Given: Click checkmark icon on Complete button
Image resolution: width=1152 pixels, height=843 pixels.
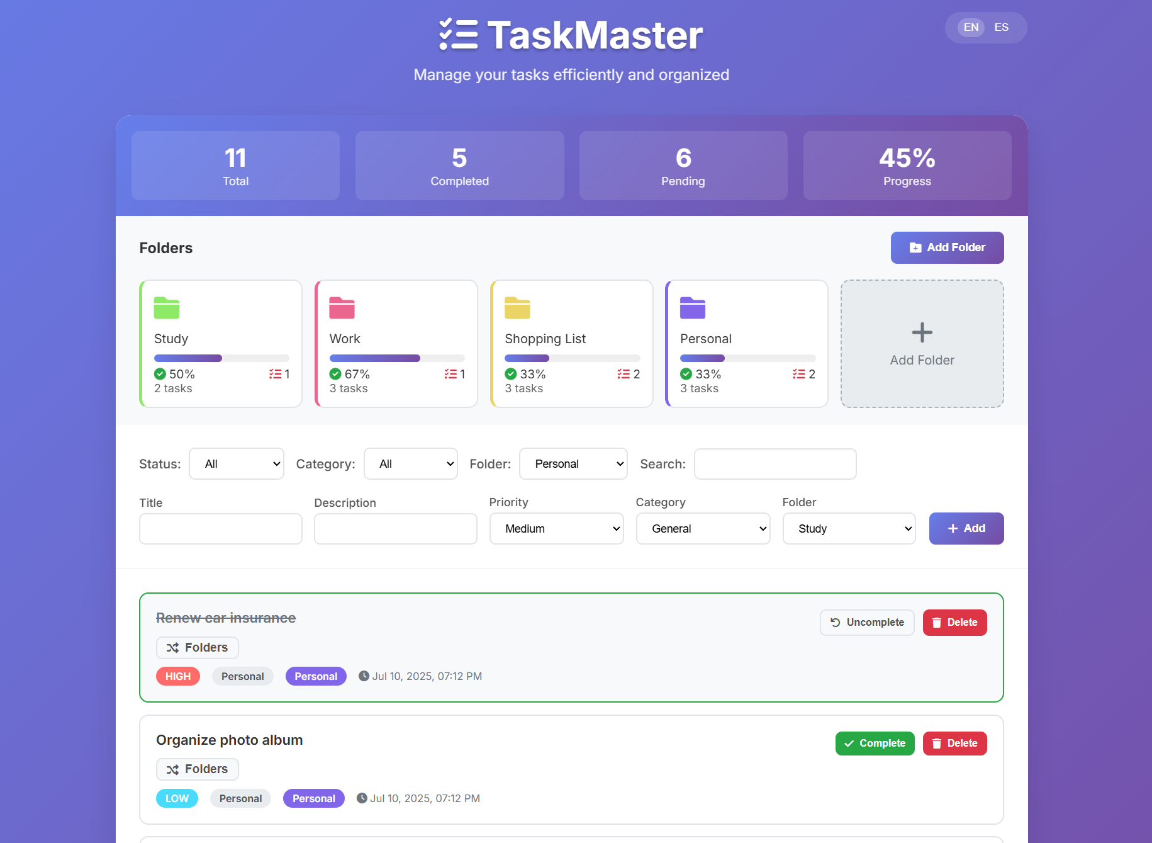Looking at the screenshot, I should tap(849, 744).
